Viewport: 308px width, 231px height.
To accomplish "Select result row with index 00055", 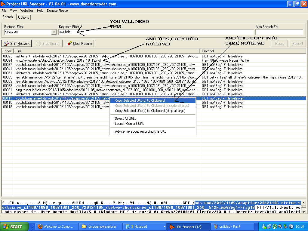I will (x=154, y=77).
